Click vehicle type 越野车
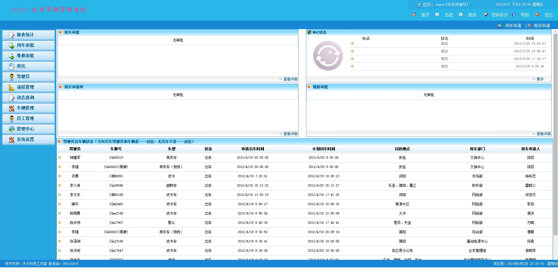558x272 pixels. 171,185
